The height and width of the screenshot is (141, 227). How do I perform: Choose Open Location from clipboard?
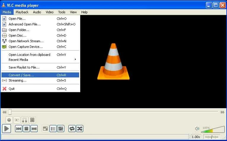point(40,55)
